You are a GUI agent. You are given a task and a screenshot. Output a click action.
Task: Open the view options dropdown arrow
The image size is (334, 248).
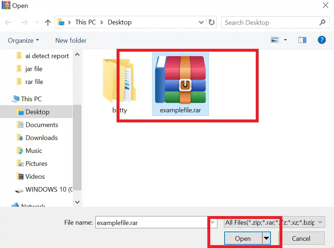pos(285,40)
